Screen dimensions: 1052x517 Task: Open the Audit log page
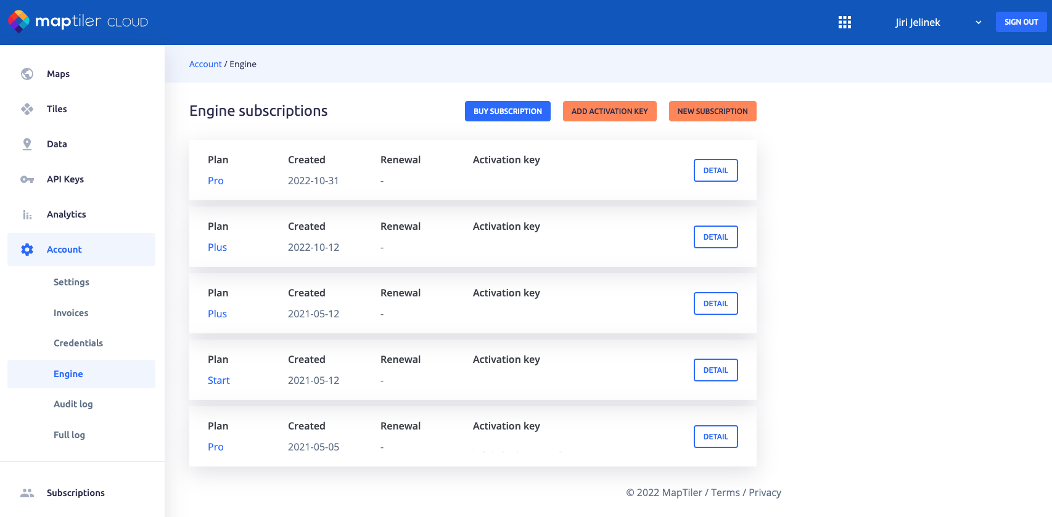click(x=73, y=404)
